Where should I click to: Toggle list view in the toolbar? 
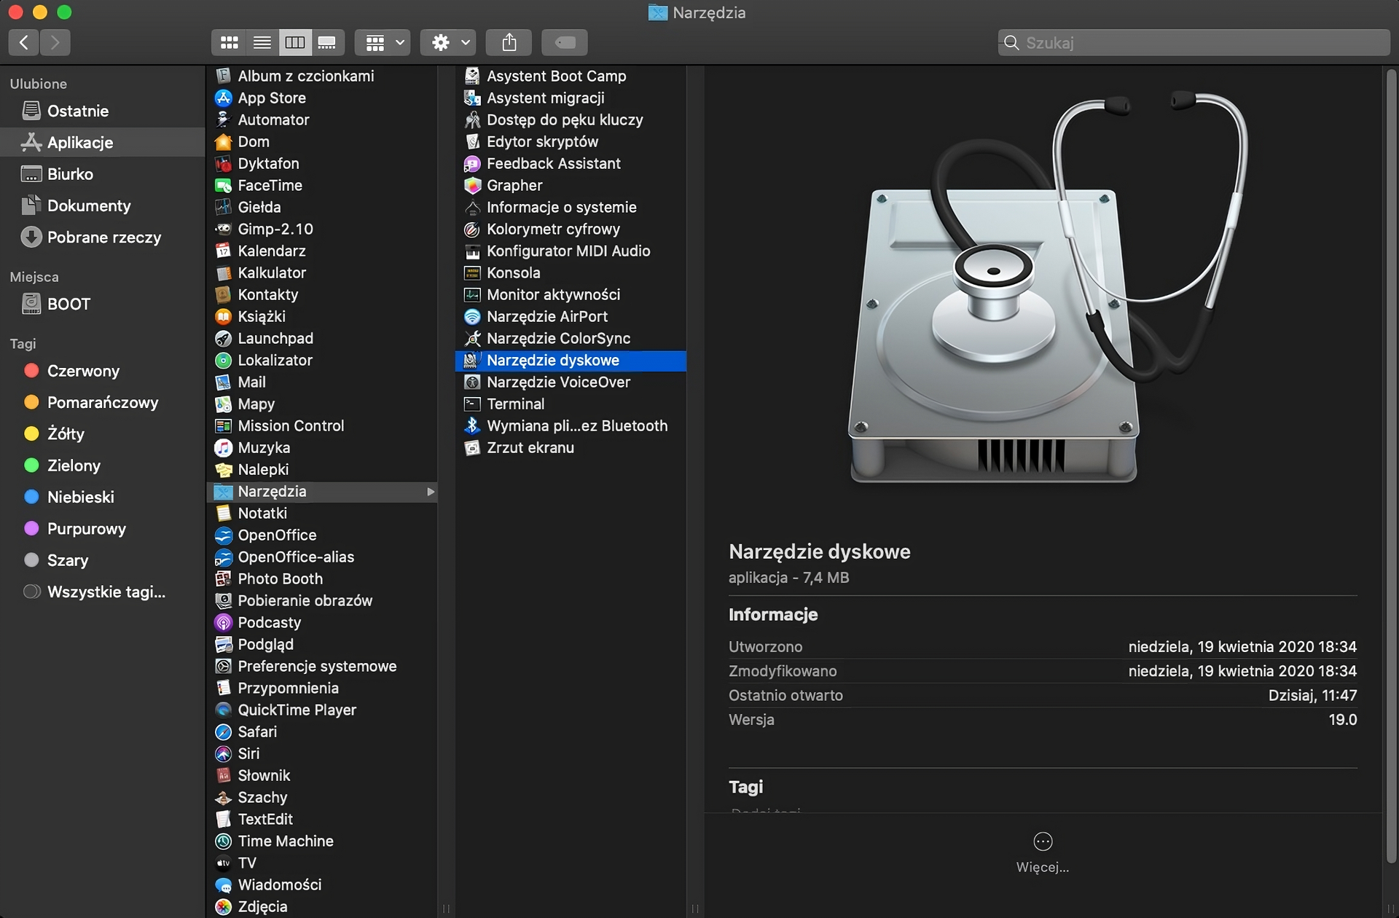[x=262, y=42]
